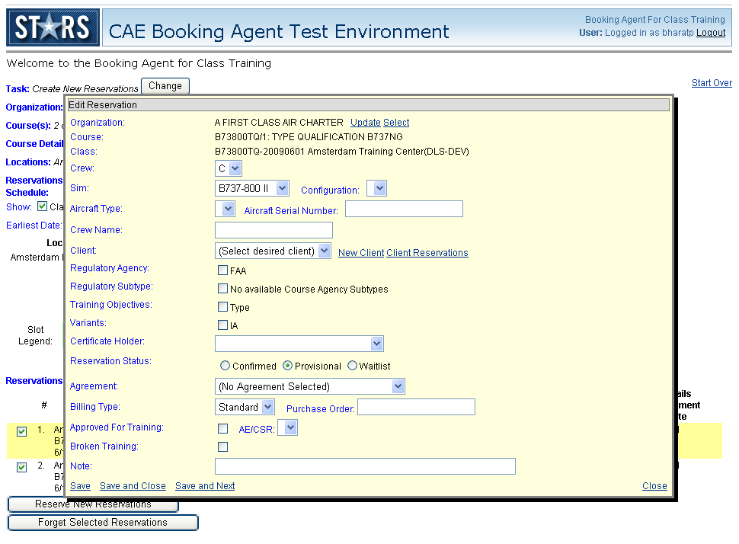Click the Crew Name input field
The width and height of the screenshot is (739, 544).
tap(274, 230)
